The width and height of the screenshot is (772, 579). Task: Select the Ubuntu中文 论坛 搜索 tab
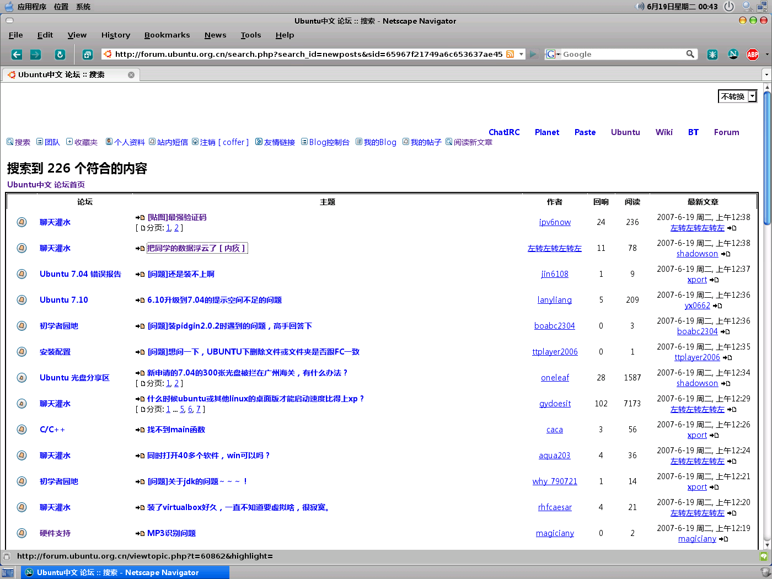pyautogui.click(x=71, y=74)
